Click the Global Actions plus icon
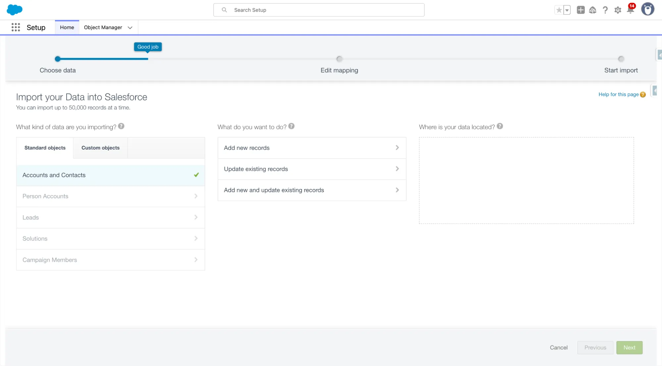 click(581, 10)
